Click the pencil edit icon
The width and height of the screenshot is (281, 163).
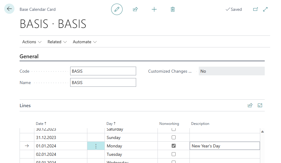tap(117, 9)
